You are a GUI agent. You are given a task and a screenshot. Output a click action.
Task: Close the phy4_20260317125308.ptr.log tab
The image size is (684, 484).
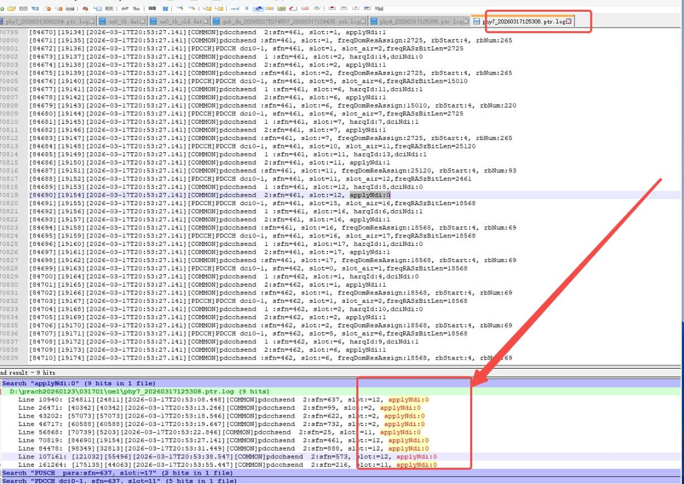[x=465, y=21]
